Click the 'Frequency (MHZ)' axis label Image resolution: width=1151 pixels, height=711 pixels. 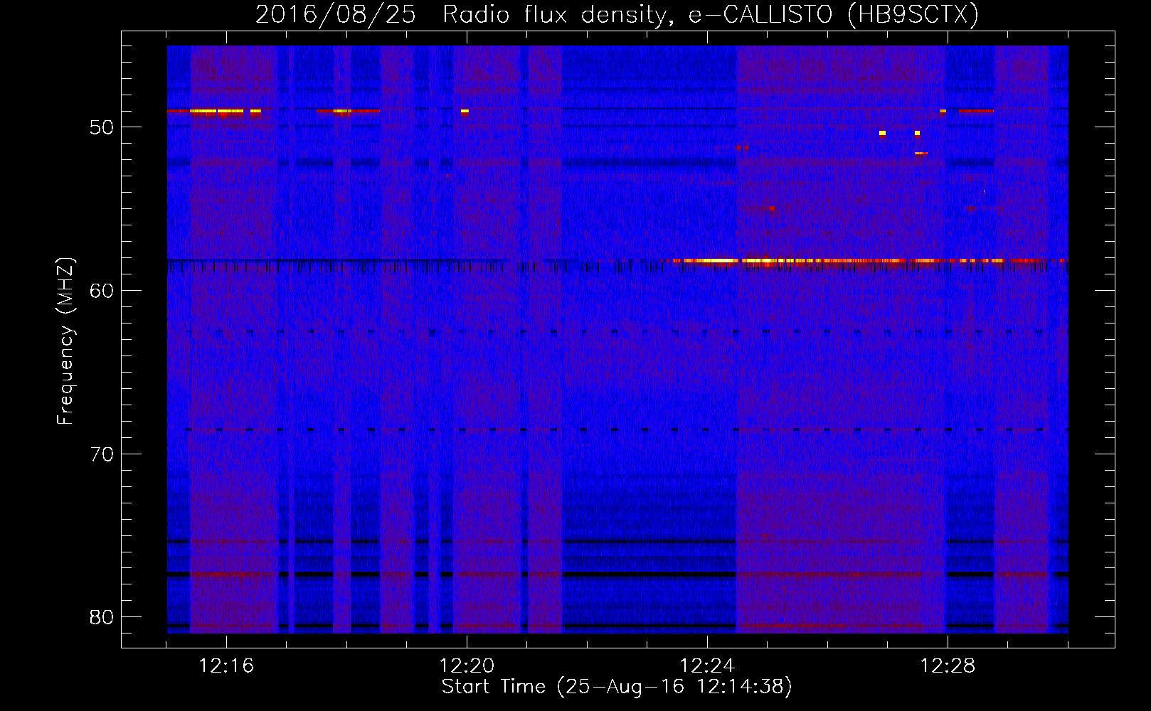[x=65, y=341]
